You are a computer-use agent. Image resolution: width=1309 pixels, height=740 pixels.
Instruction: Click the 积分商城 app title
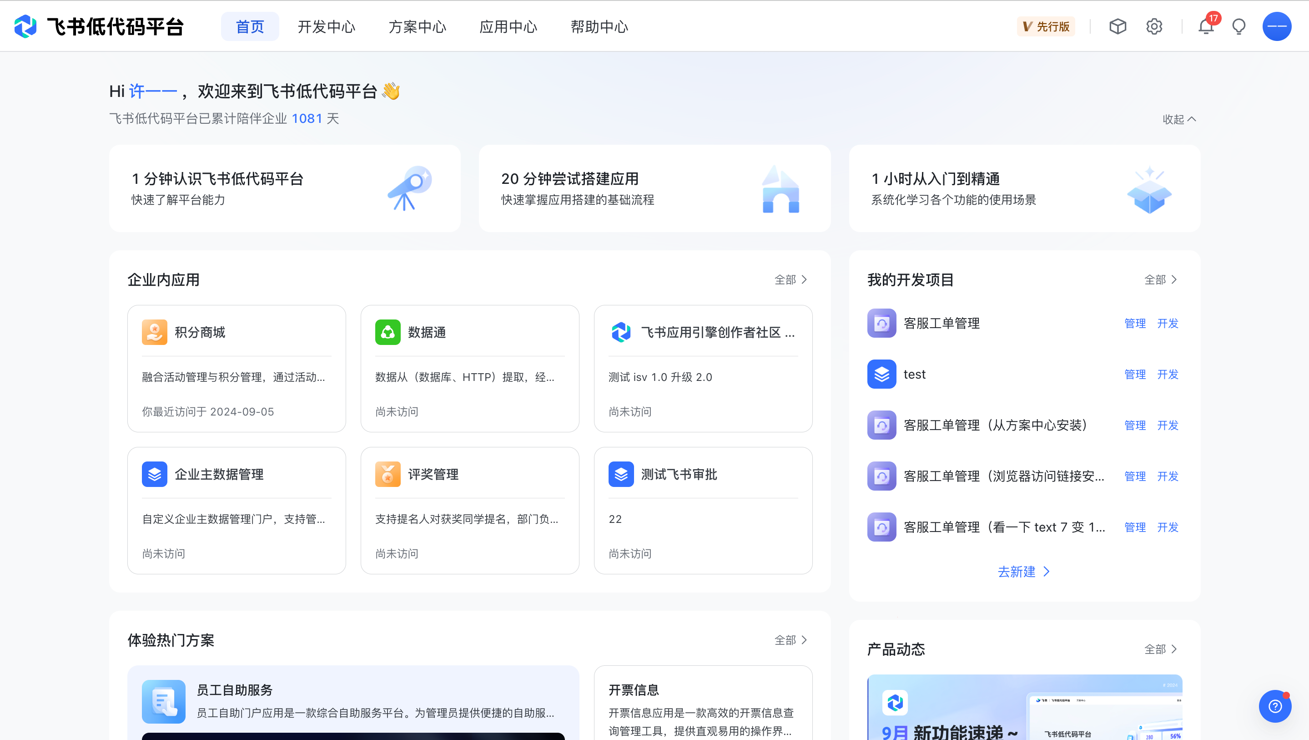pos(200,332)
